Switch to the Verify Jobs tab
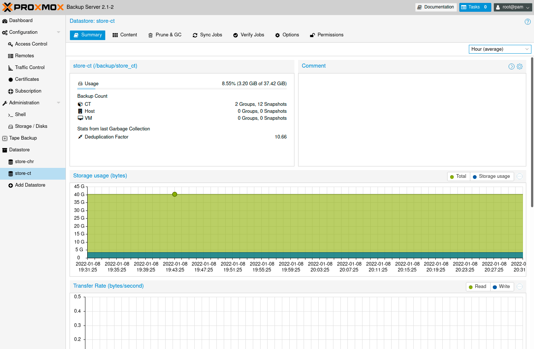 tap(248, 35)
